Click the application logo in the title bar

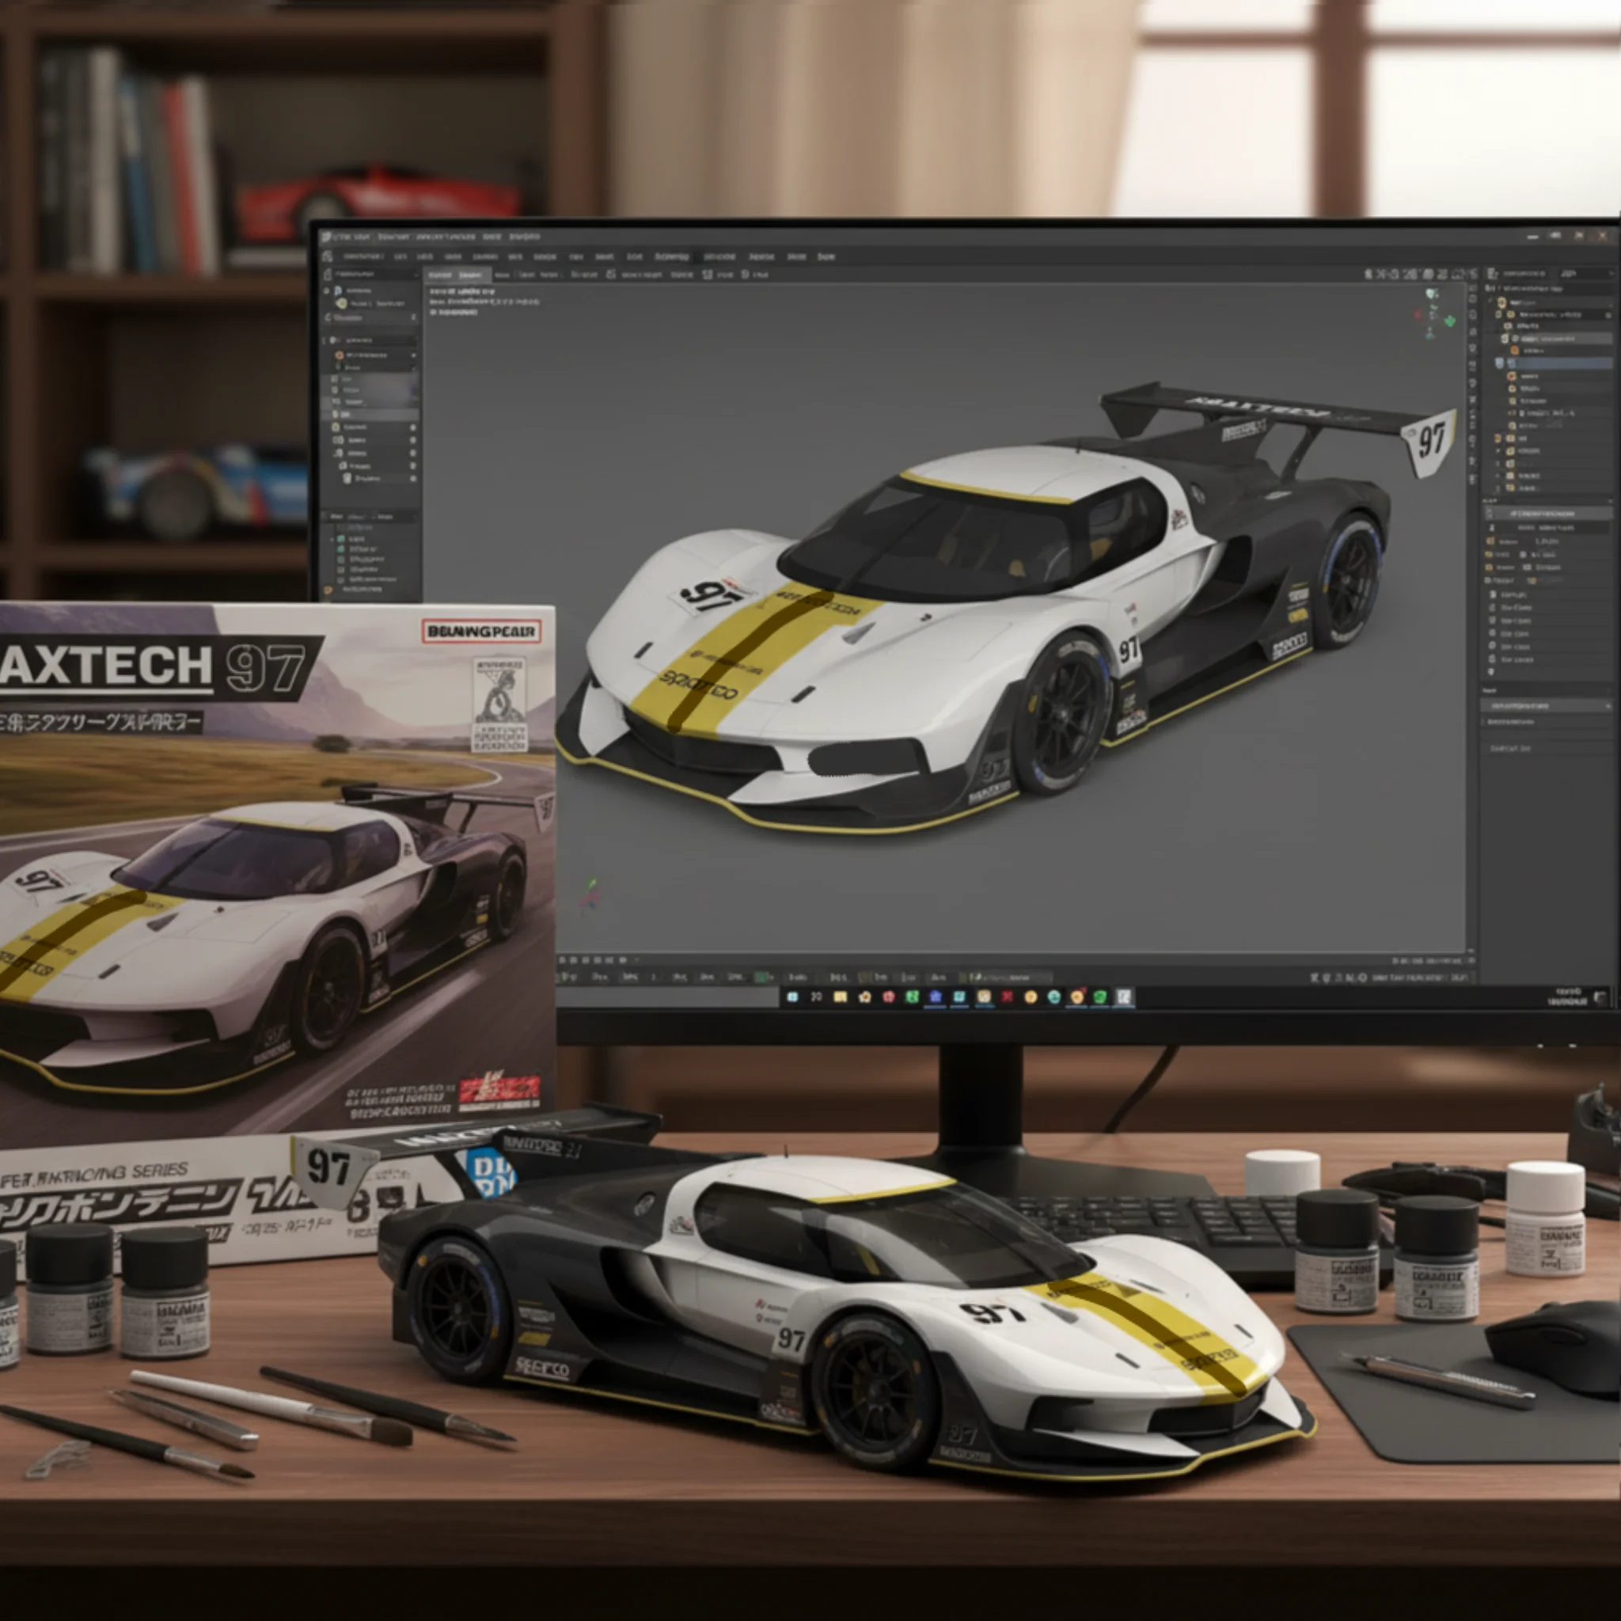coord(326,237)
